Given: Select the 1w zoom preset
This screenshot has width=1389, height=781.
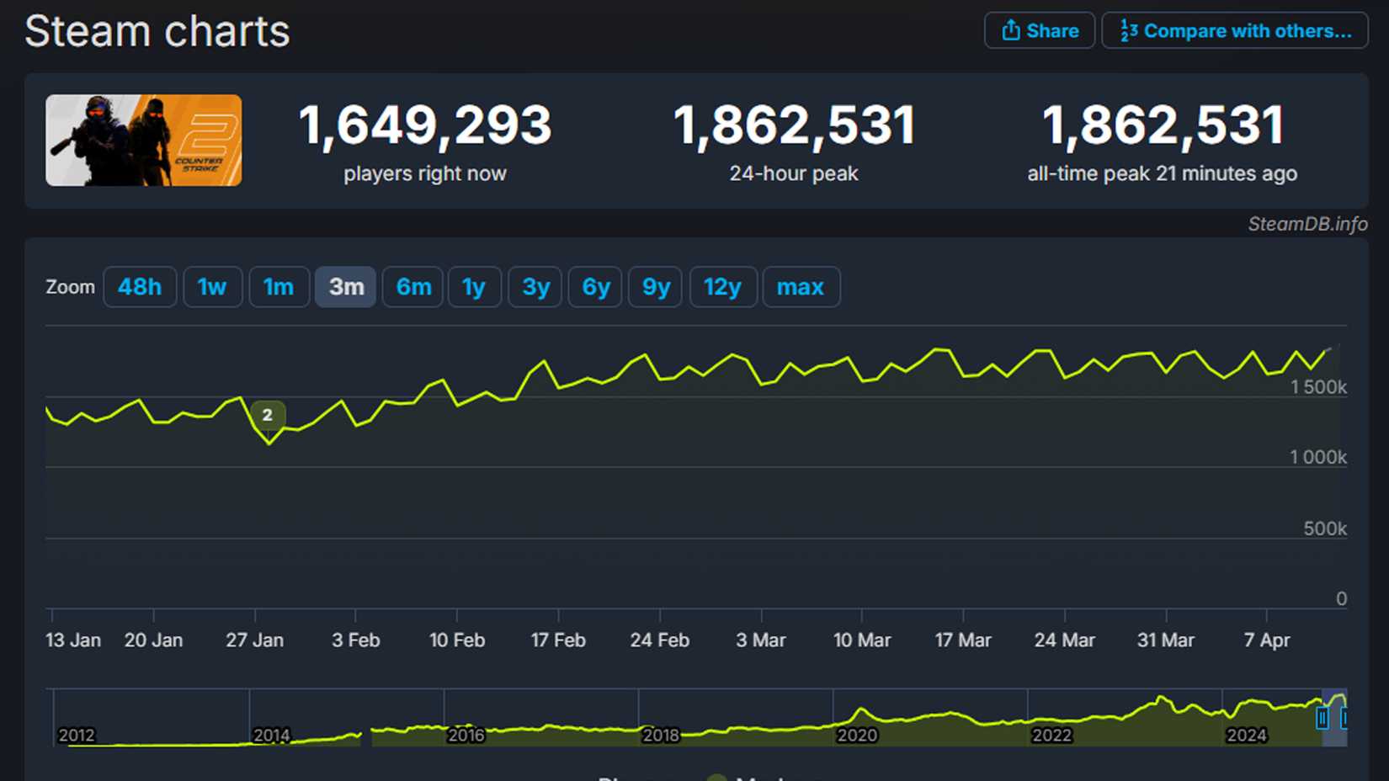Looking at the screenshot, I should pos(212,286).
